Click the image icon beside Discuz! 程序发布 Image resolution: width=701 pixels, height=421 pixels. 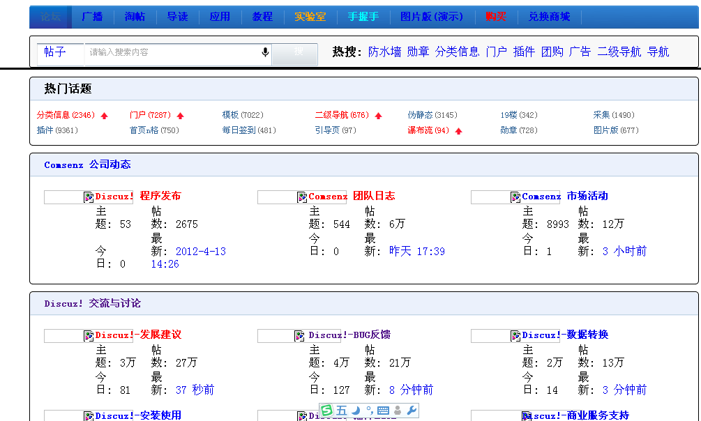[89, 197]
